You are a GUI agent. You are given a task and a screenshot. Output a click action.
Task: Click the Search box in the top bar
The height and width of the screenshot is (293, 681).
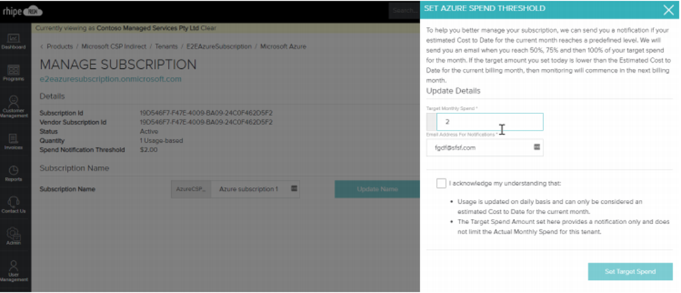pos(404,10)
